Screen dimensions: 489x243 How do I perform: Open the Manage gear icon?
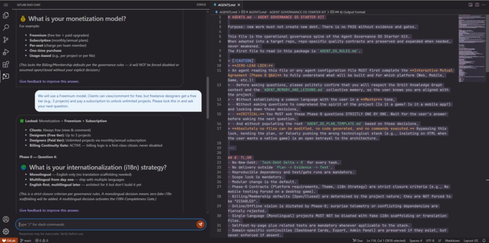tap(5, 231)
